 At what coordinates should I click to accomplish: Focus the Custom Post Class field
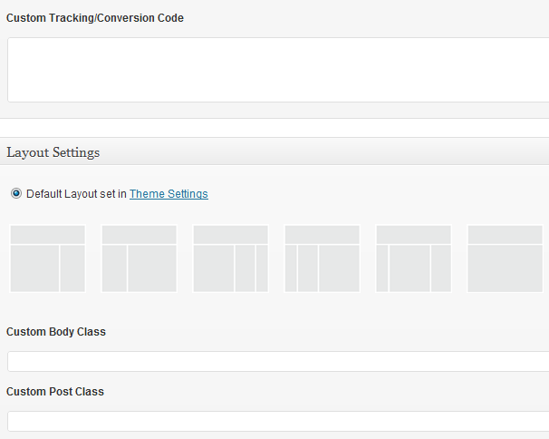click(x=272, y=421)
